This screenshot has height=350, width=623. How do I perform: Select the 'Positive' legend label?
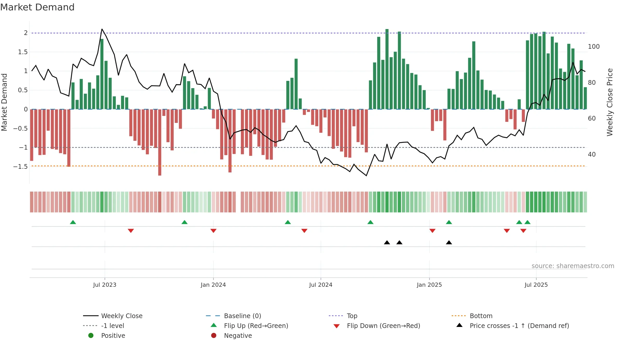click(113, 335)
